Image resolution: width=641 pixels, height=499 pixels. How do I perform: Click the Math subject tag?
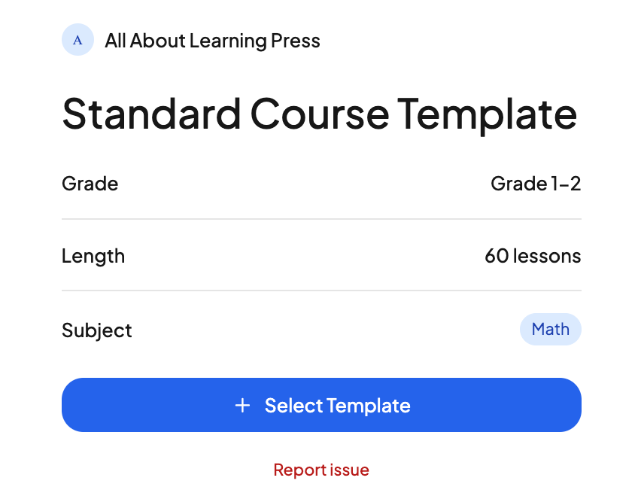(550, 329)
